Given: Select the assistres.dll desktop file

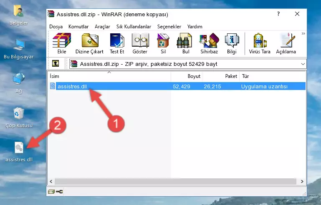Looking at the screenshot, I should [x=19, y=152].
